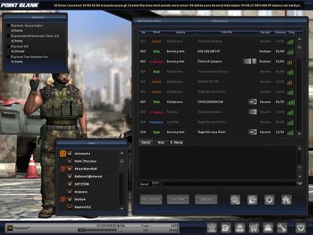Click the Lobi list scroll-down arrow
This screenshot has height=235, width=313.
point(122,208)
